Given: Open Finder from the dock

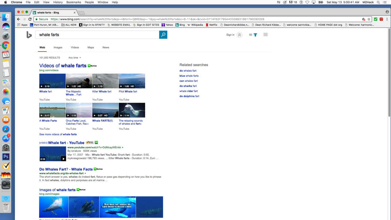Looking at the screenshot, I should coord(6,18).
